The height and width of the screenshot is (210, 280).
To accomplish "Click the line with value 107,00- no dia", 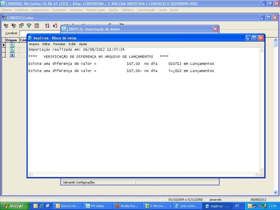I will pyautogui.click(x=121, y=71).
